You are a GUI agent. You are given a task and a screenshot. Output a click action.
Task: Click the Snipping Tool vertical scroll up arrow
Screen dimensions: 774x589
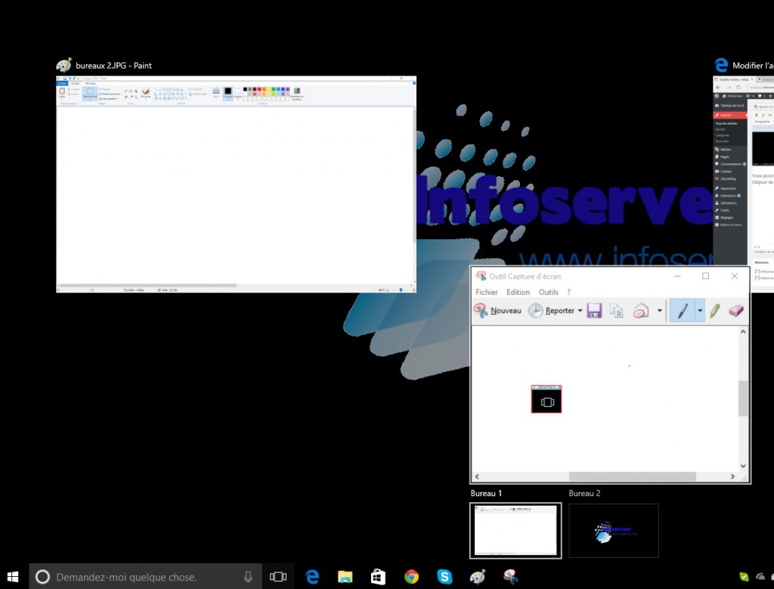click(x=743, y=332)
